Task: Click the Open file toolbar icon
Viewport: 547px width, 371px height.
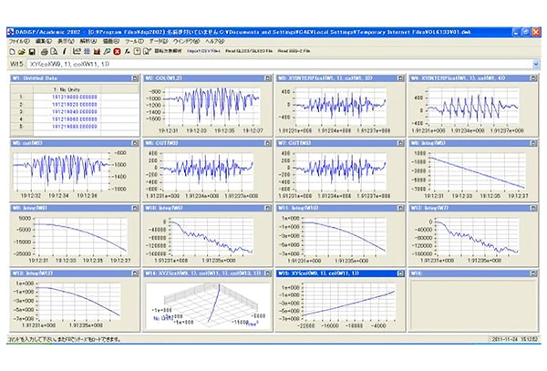Action: coord(22,51)
